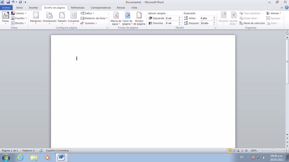
Task: Click the zoom slider handle
Action: click(x=273, y=150)
